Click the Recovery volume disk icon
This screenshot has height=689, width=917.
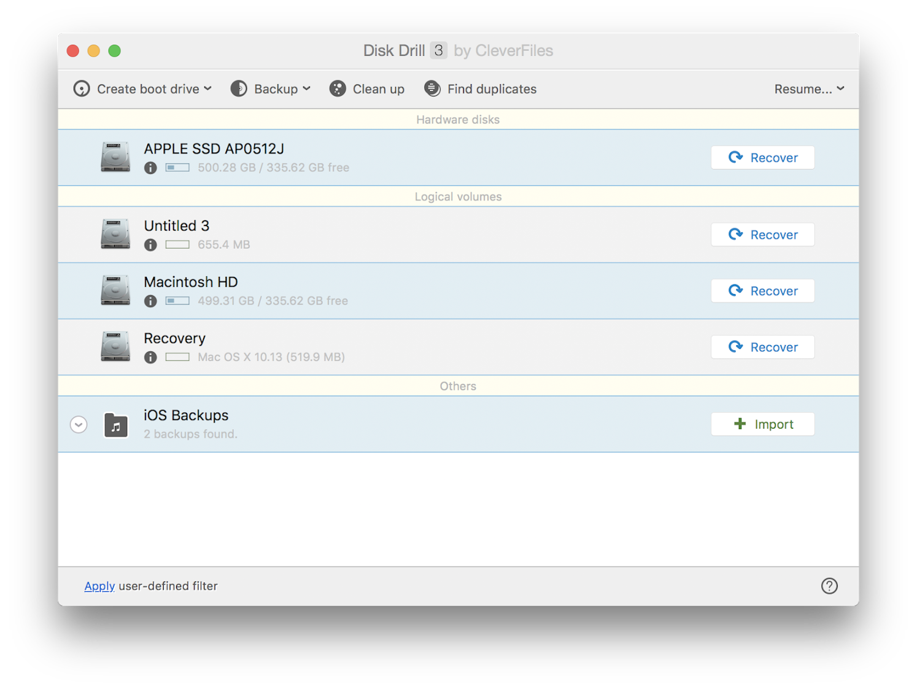(115, 346)
